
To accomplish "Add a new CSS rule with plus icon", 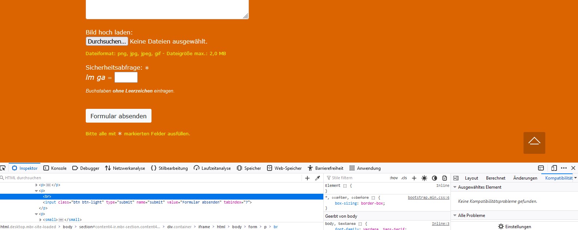I will point(414,178).
